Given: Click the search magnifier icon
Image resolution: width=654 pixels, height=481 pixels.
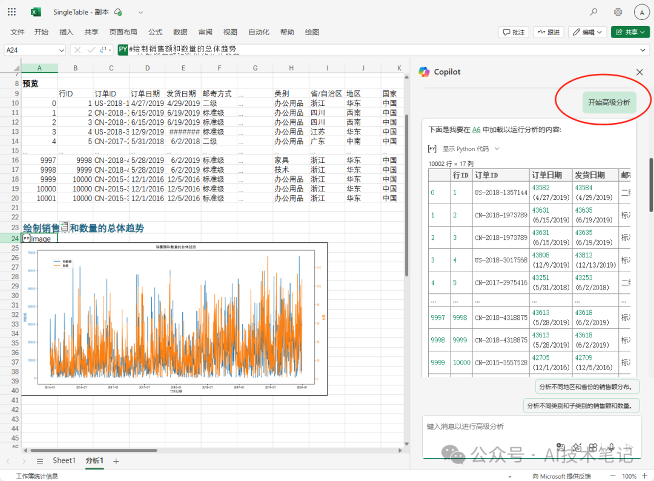Looking at the screenshot, I should [593, 12].
